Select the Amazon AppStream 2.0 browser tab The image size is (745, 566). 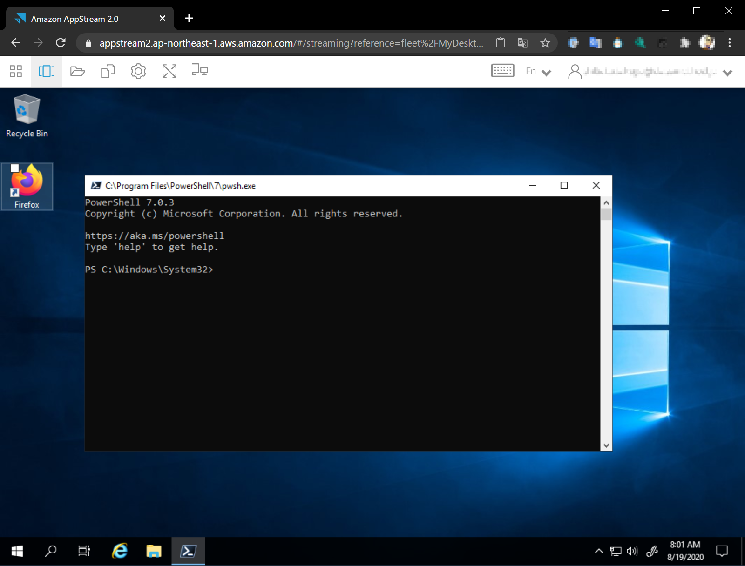74,19
